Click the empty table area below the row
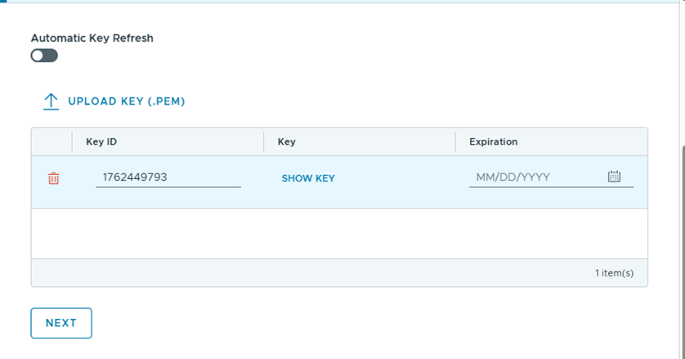Screen dimensions: 685x359 (x=339, y=233)
